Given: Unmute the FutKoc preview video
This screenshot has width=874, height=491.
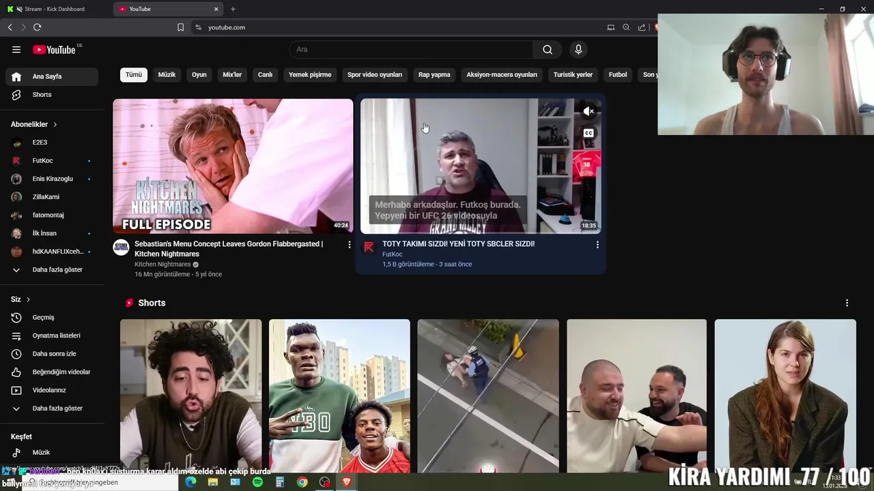Looking at the screenshot, I should (x=589, y=111).
